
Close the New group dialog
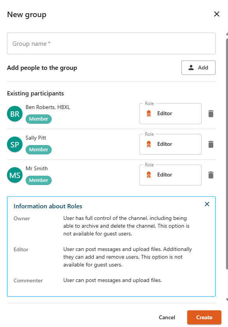coord(217,14)
